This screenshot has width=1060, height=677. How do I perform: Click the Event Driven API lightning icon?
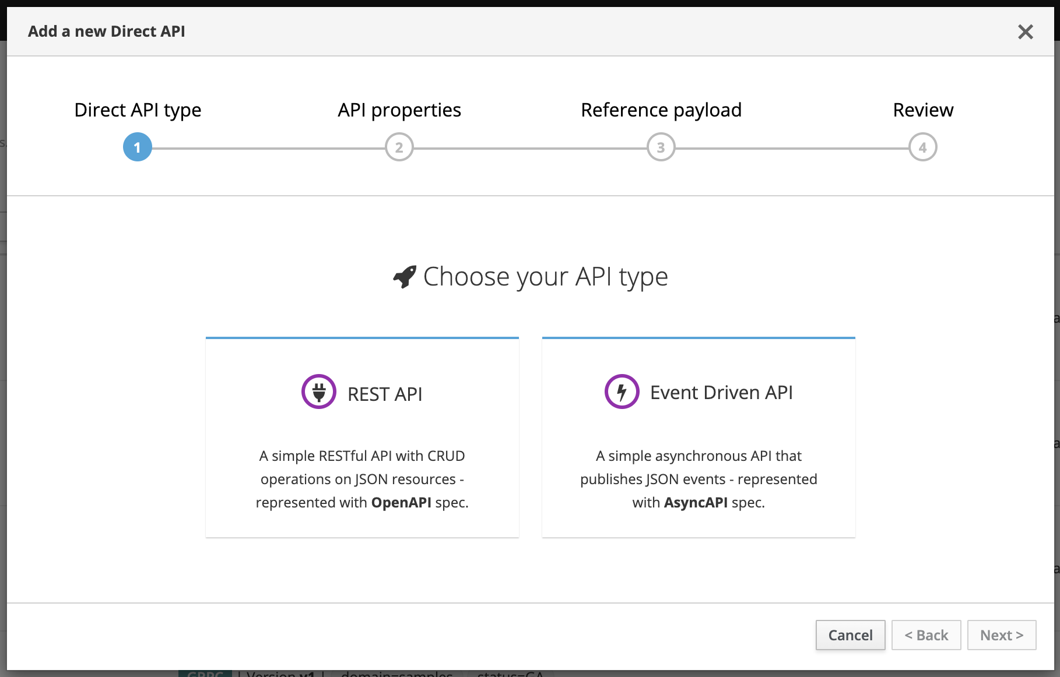point(622,392)
